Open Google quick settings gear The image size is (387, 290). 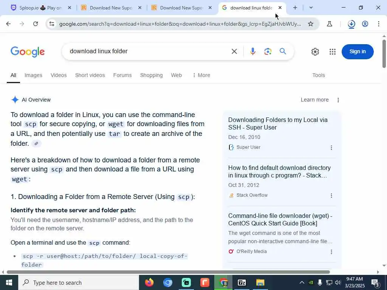click(x=315, y=51)
